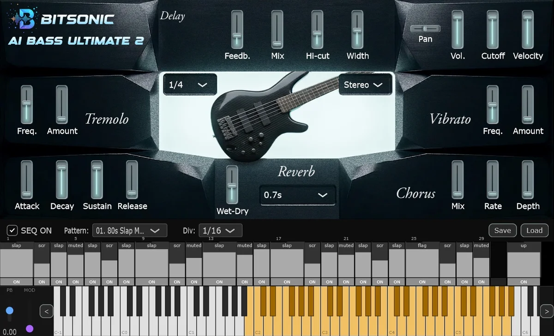Screen dimensions: 554x336
Task: Toggle ON button under the flag step
Action: click(x=422, y=282)
